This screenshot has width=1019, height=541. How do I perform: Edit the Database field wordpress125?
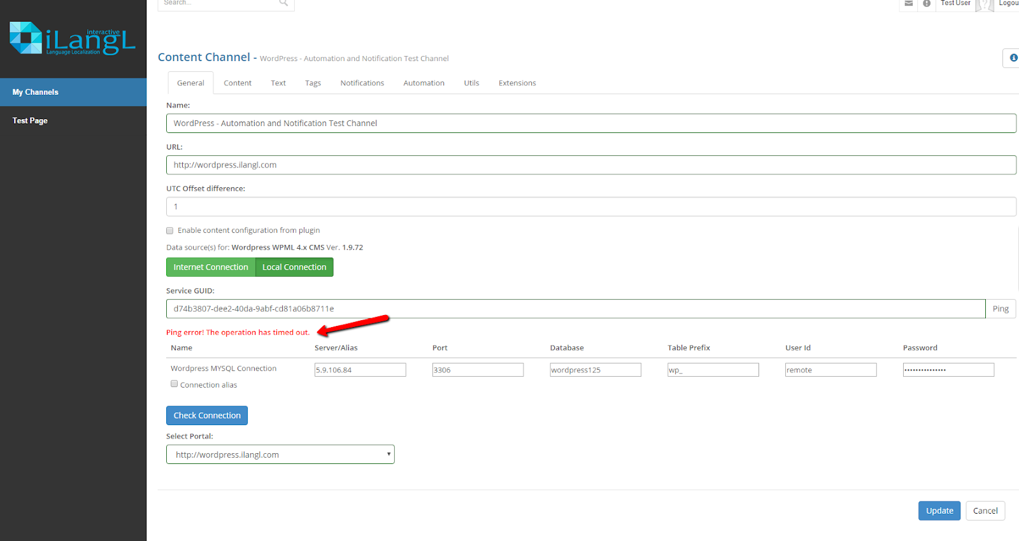coord(595,370)
